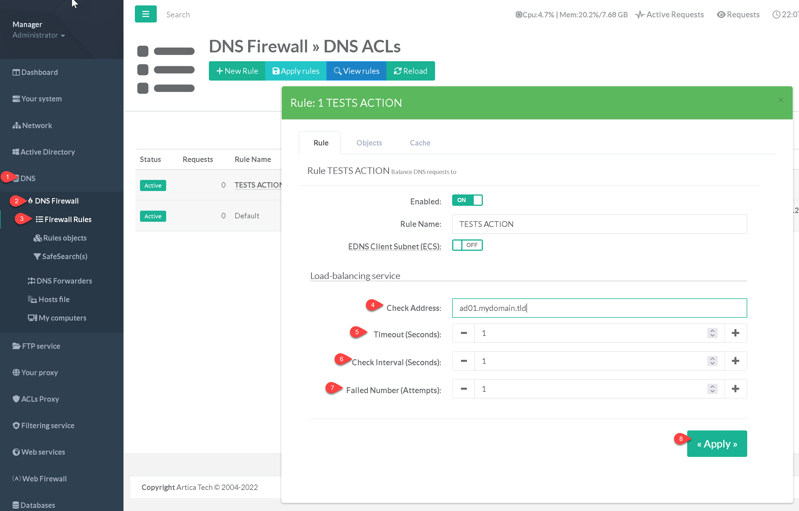The width and height of the screenshot is (799, 511).
Task: Switch to the Cache tab
Action: tap(420, 143)
